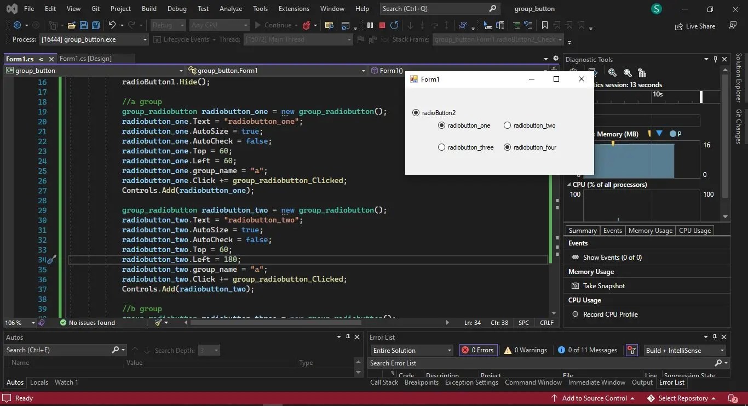Restart the debug session icon
This screenshot has height=406, width=748.
pos(394,25)
